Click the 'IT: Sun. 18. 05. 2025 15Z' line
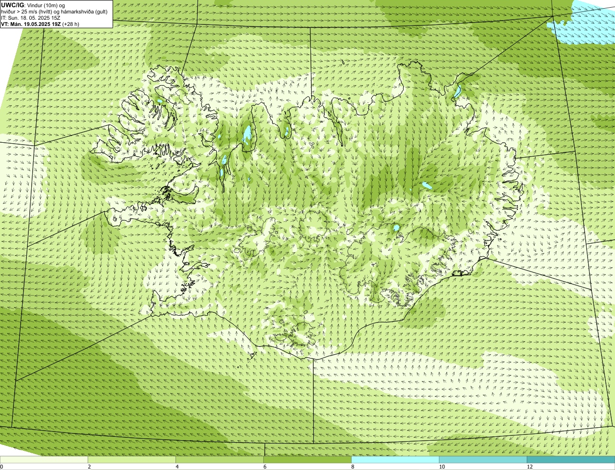The height and width of the screenshot is (470, 615). coord(31,18)
